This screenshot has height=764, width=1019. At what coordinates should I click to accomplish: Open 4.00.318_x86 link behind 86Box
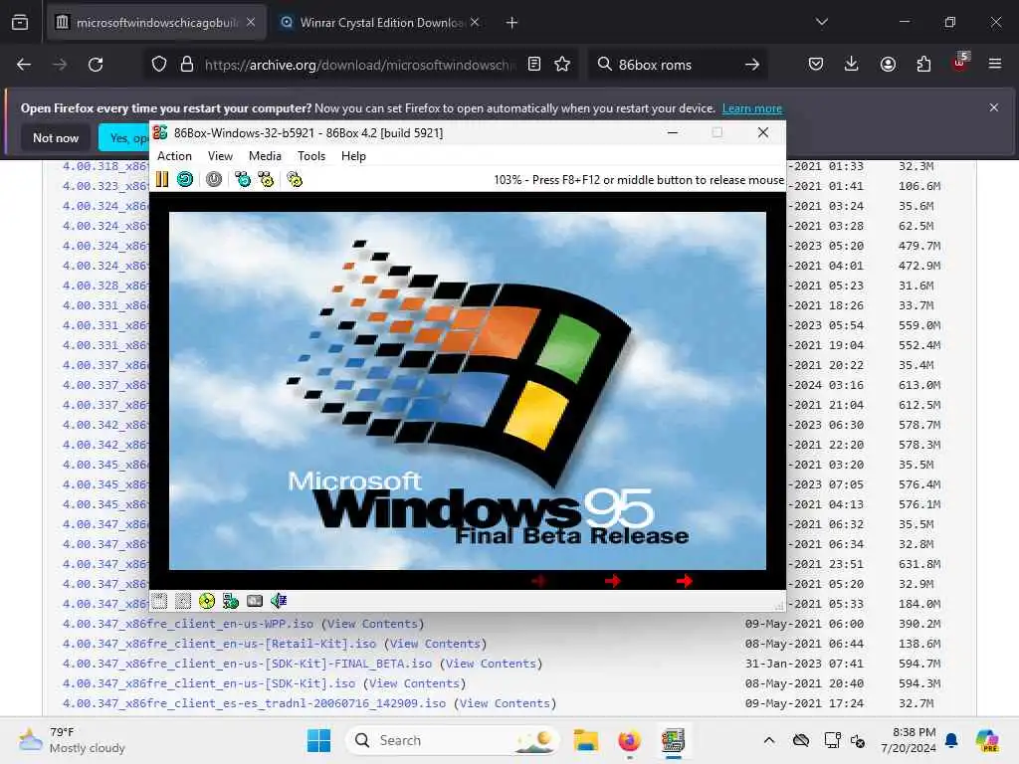coord(105,166)
